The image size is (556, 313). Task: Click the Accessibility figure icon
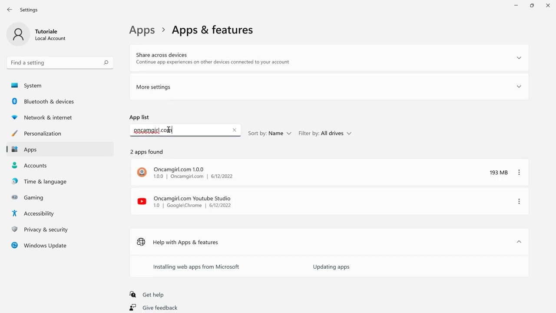15,213
